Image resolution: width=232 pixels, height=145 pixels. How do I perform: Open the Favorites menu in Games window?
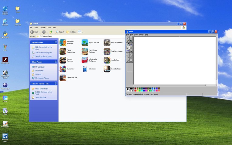43,28
